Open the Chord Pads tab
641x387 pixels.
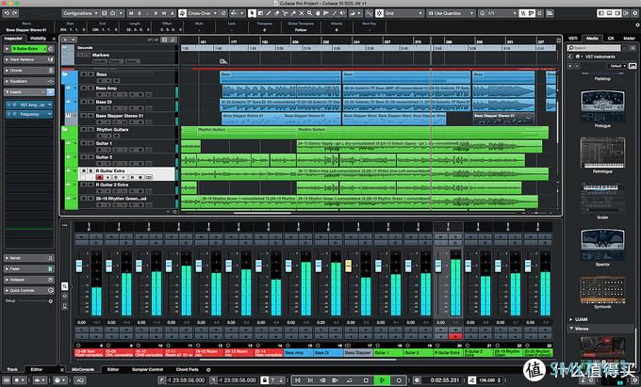188,369
